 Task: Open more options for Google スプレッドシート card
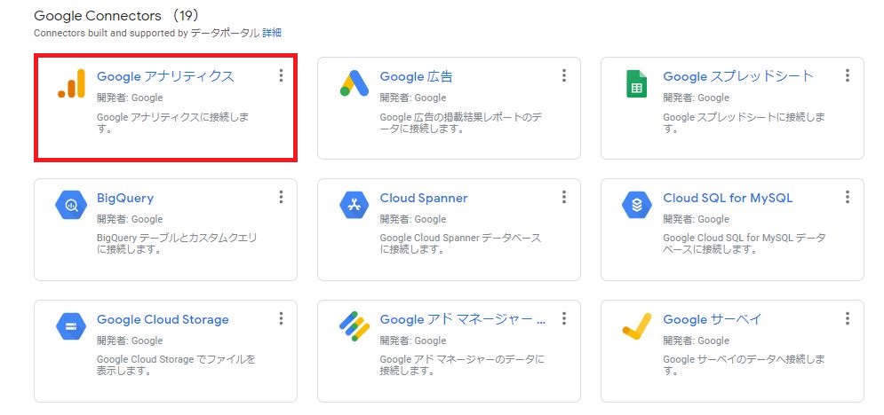coord(847,75)
